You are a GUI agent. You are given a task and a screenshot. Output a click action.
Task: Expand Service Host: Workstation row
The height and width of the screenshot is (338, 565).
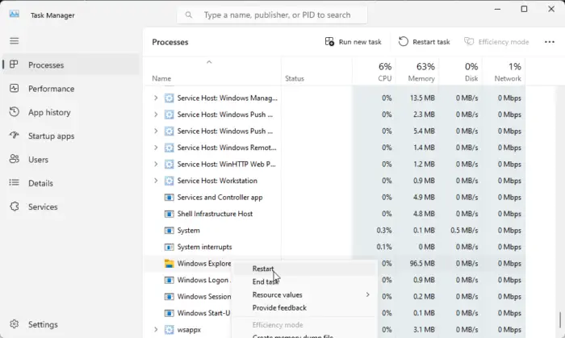click(x=156, y=181)
